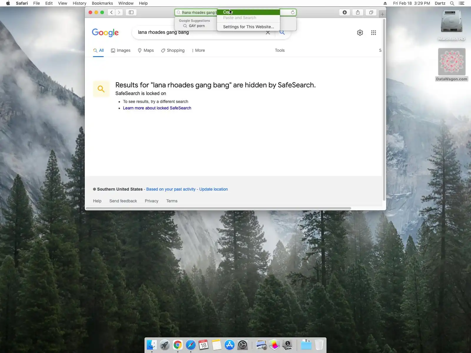
Task: Click the Google logo
Action: [105, 33]
